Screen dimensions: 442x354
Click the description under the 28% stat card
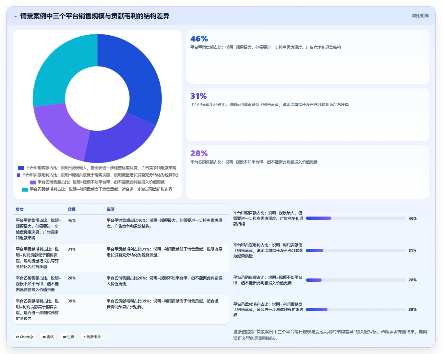click(254, 162)
